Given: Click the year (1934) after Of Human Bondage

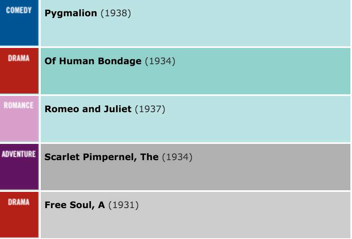Looking at the screenshot, I should (160, 61).
